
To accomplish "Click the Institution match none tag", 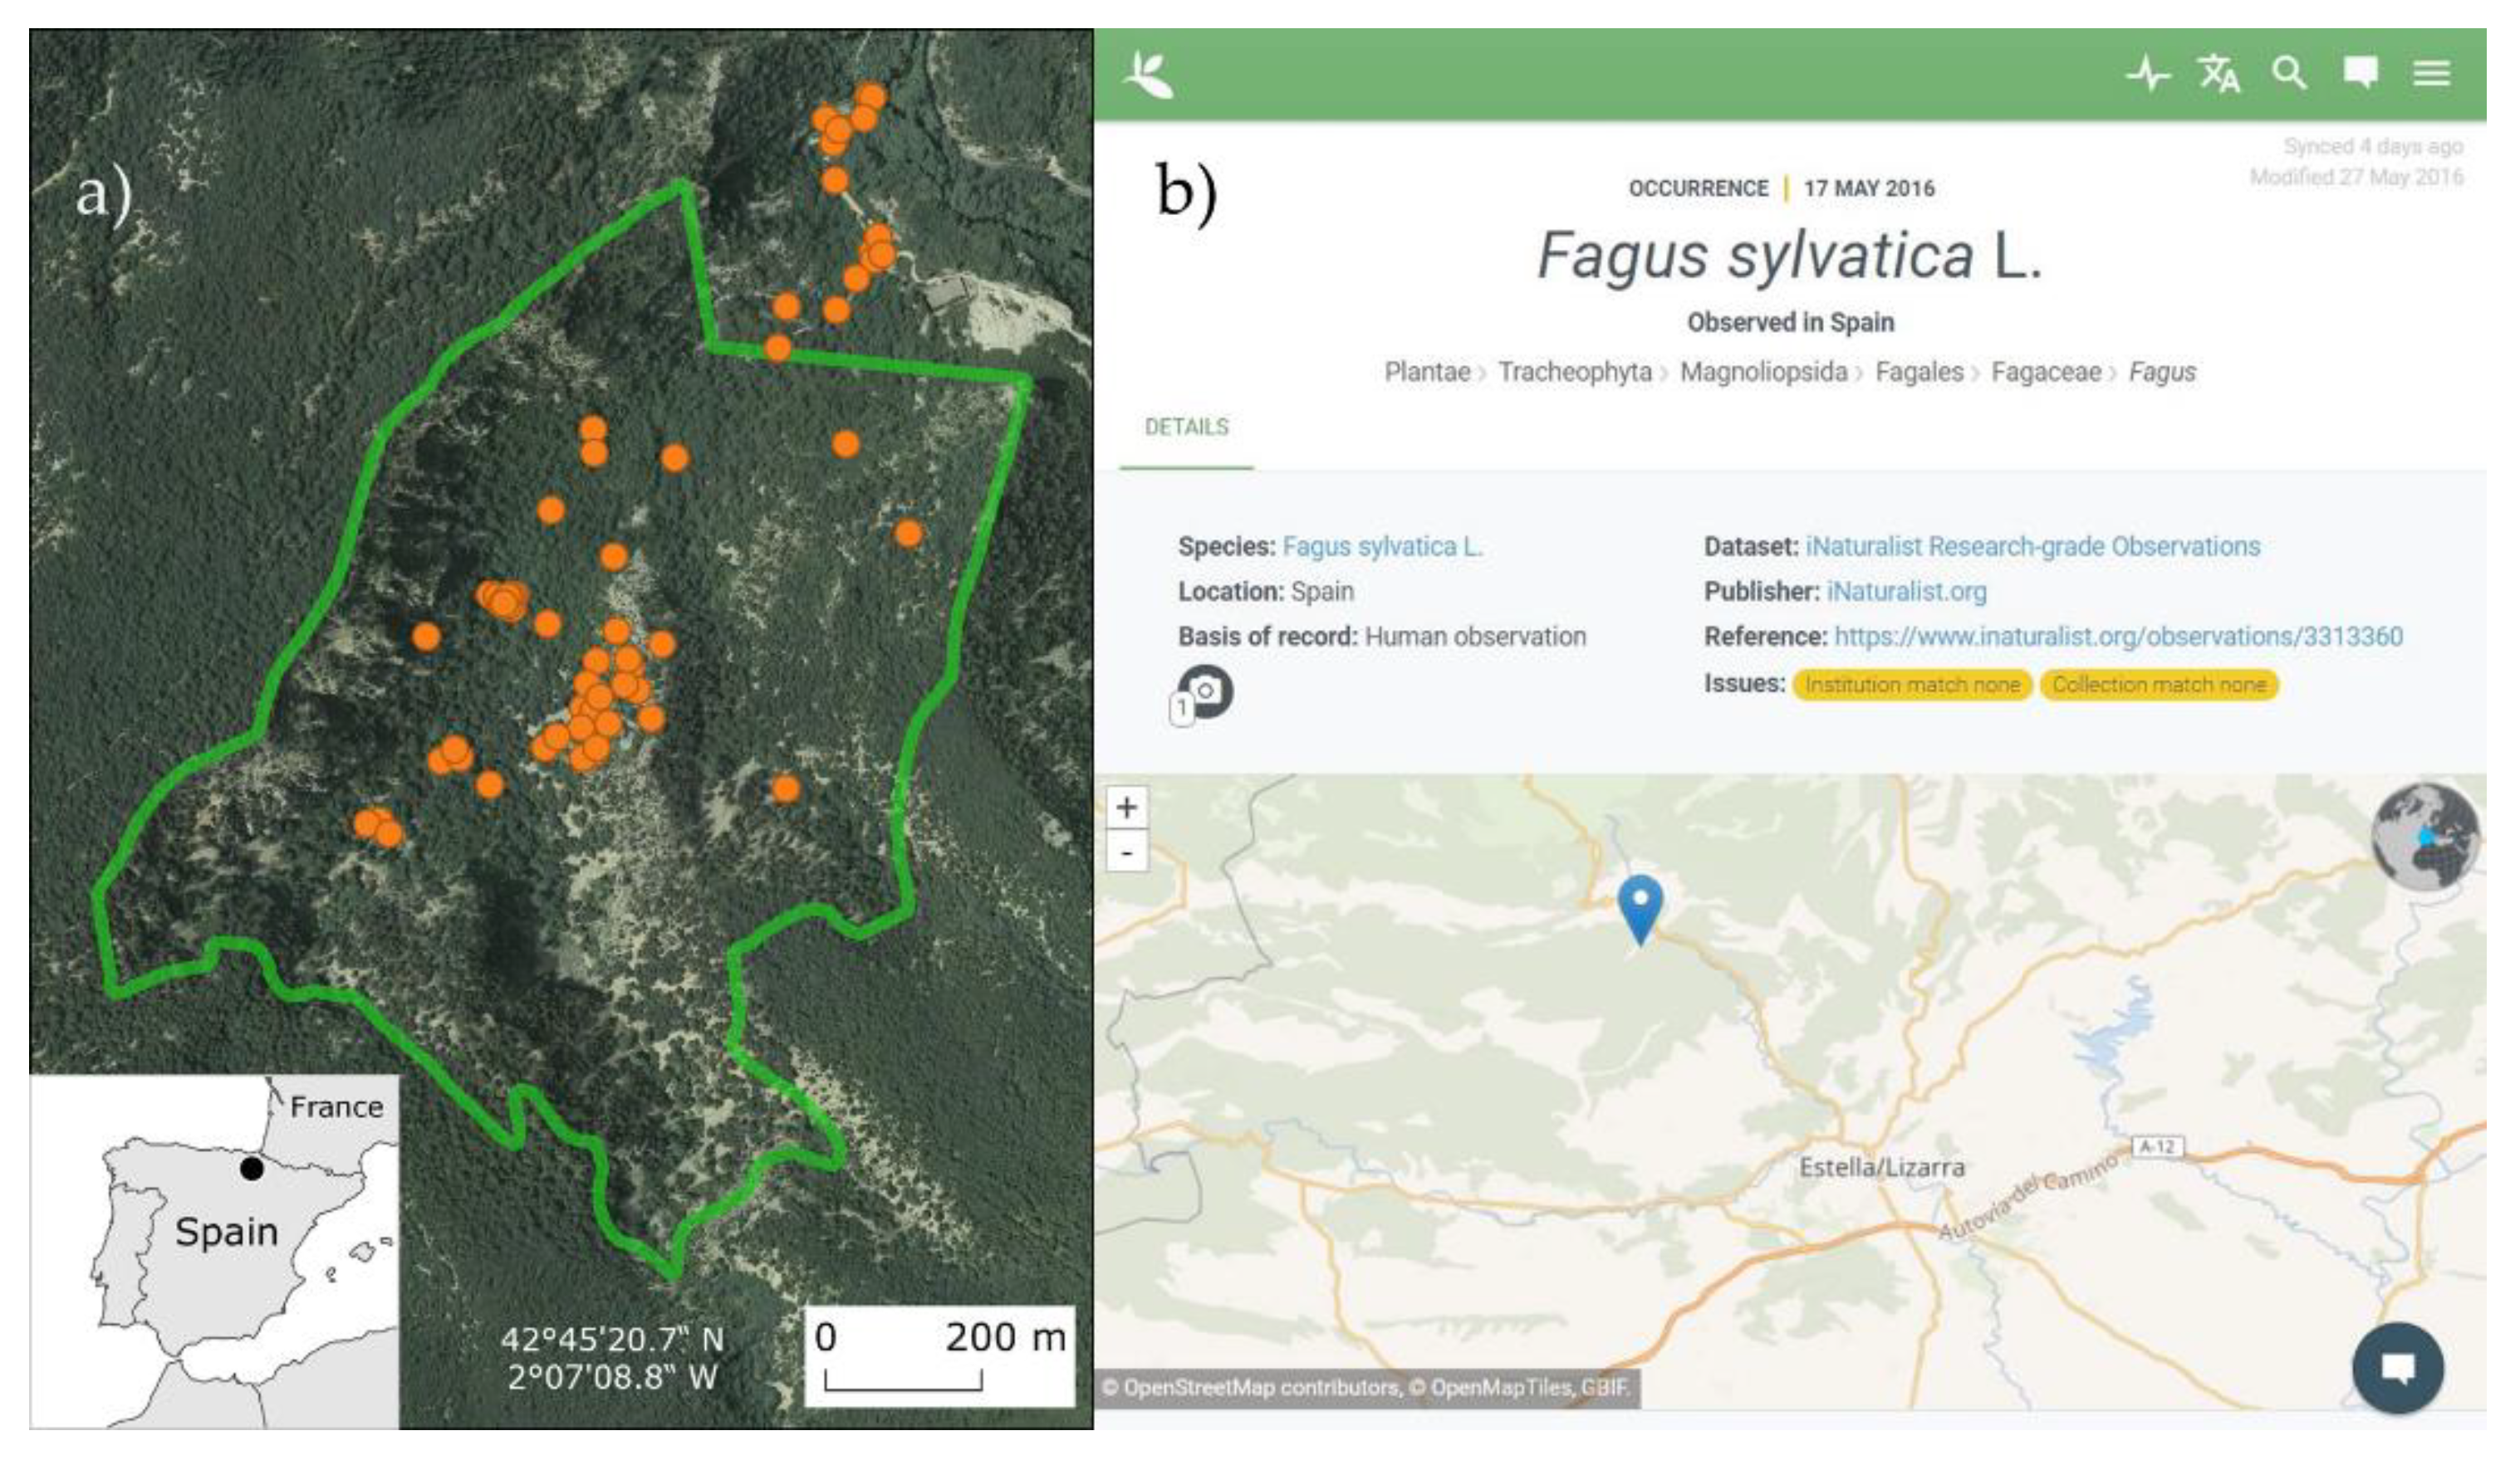I will pos(1911,685).
